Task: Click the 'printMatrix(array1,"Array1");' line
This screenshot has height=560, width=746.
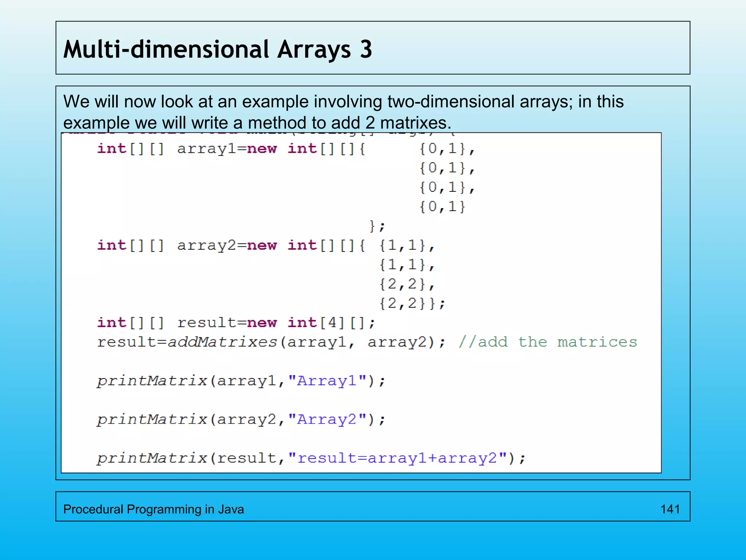Action: click(241, 381)
